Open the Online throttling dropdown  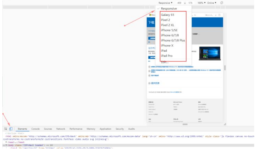[212, 3]
